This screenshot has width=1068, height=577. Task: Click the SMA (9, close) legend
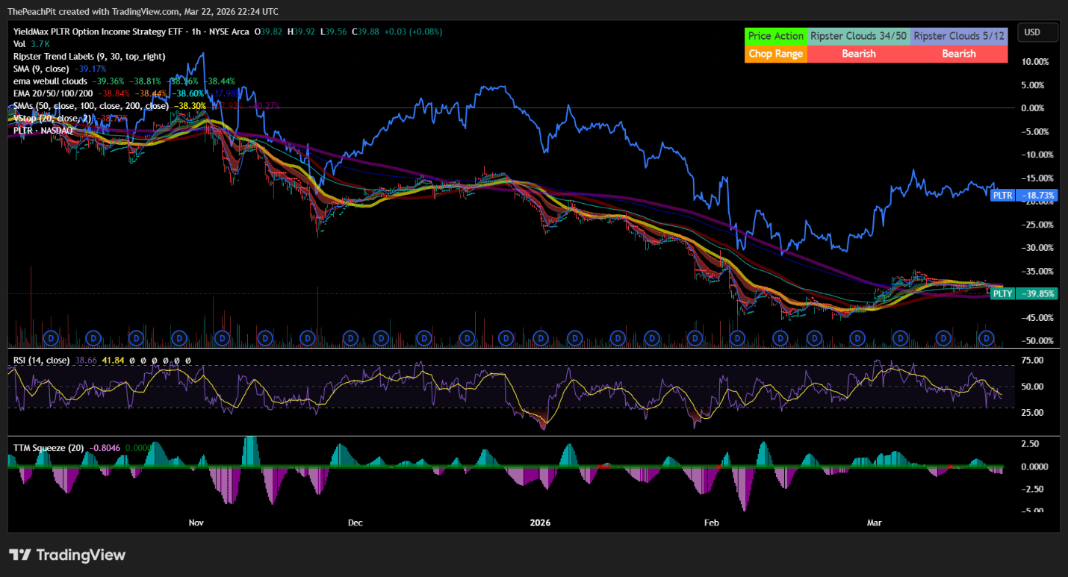point(42,69)
